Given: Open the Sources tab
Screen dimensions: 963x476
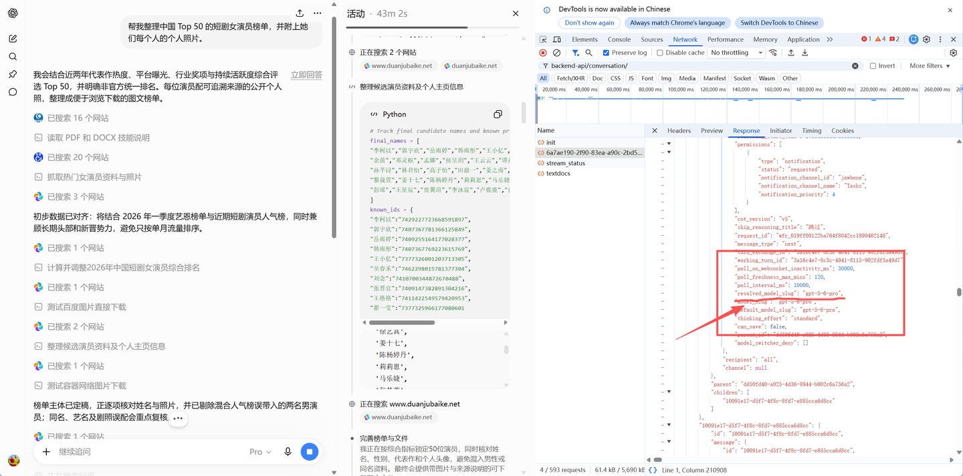Looking at the screenshot, I should [x=652, y=39].
